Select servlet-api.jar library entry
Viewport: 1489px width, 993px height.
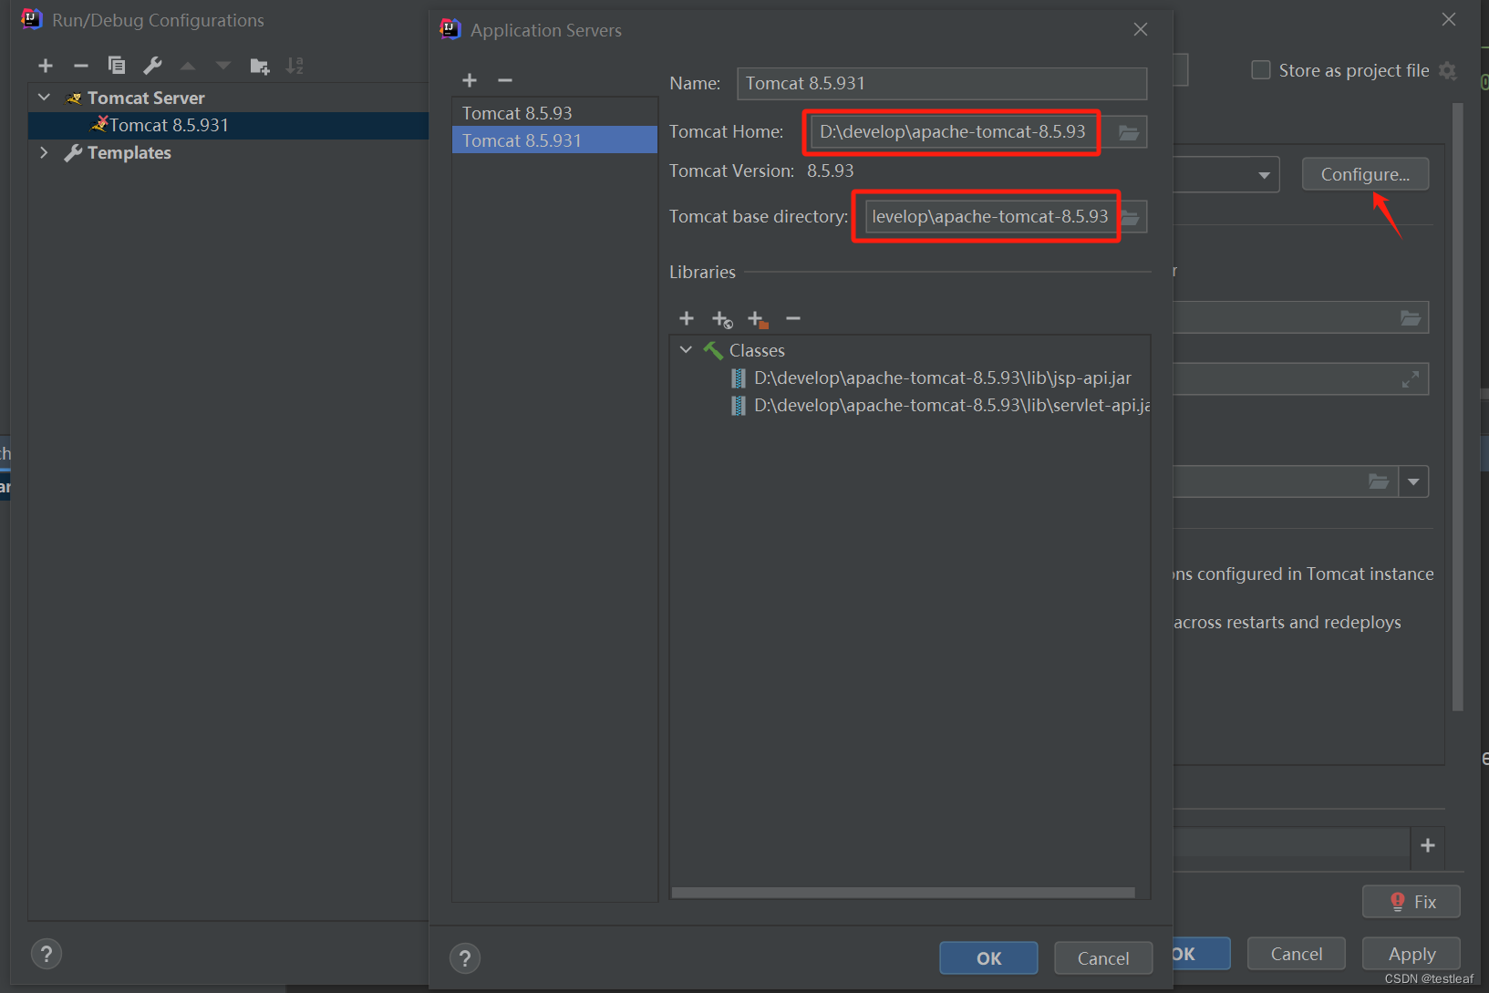coord(941,405)
